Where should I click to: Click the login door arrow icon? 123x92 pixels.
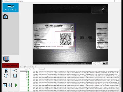11,85
